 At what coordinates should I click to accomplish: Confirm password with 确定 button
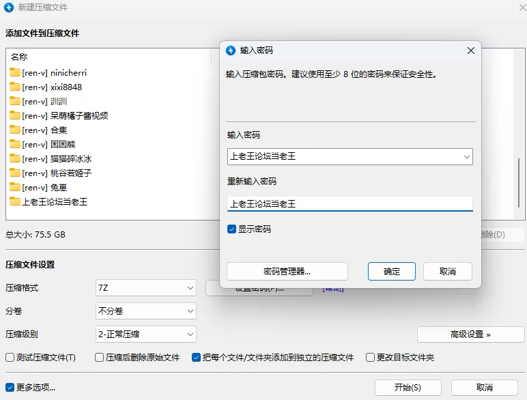[x=392, y=271]
